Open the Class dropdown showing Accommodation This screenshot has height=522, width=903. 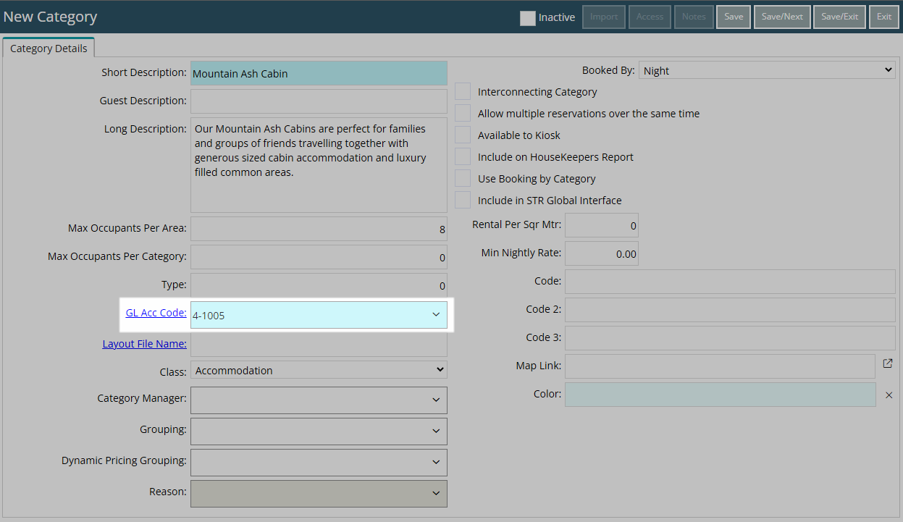click(319, 370)
